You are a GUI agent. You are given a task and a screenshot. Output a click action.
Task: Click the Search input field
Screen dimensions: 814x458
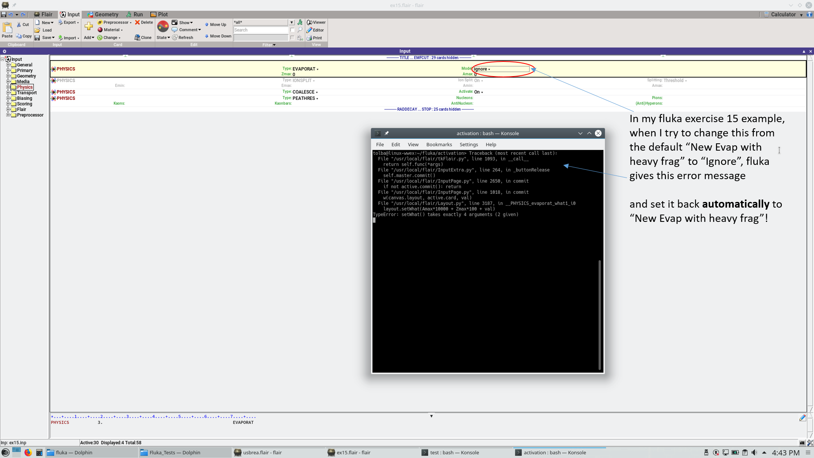click(261, 30)
